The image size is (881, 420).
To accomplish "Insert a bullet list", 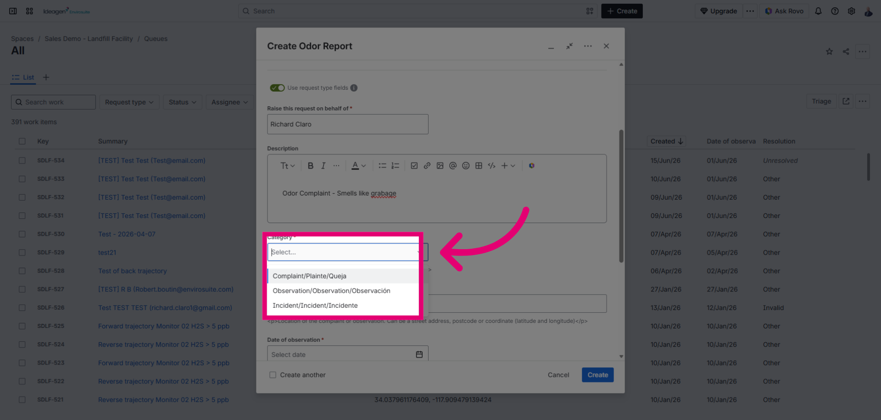I will click(382, 166).
